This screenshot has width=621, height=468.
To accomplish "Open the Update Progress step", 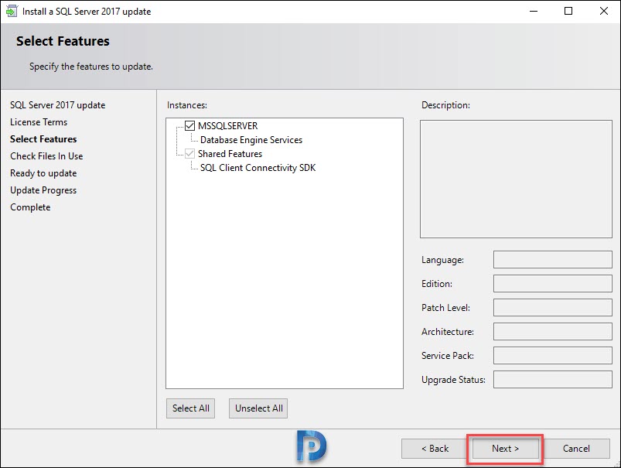I will (43, 190).
